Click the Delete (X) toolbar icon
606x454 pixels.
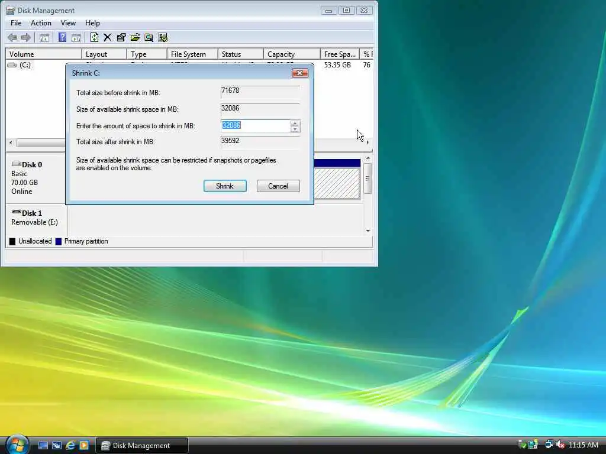click(108, 37)
